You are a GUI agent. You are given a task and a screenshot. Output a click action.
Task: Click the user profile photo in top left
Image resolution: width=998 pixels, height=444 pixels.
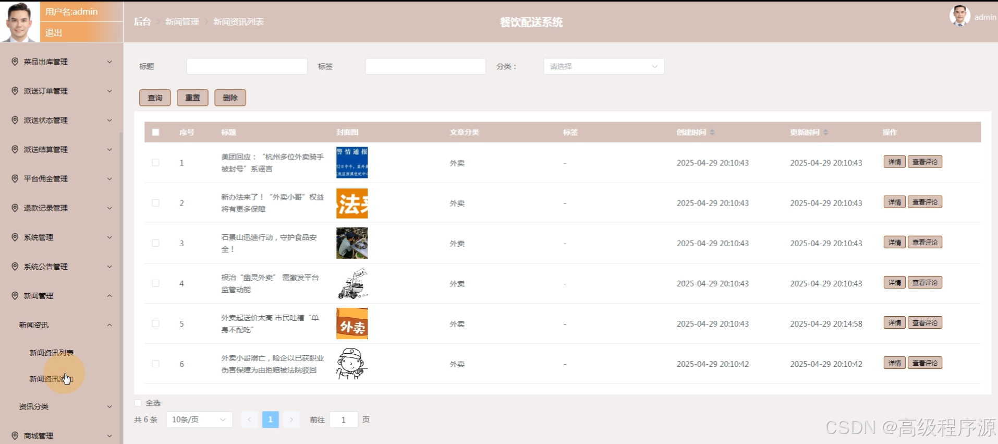pos(20,21)
